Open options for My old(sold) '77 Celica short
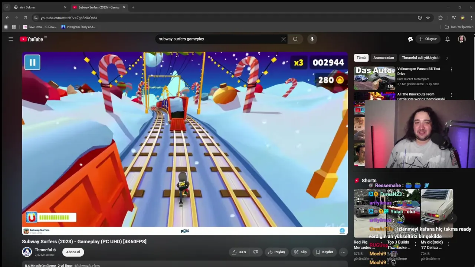475x267 pixels. pos(449,244)
